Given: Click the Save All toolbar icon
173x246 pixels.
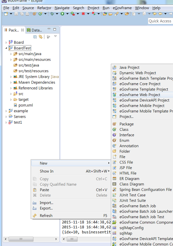Looking at the screenshot, I should [x=22, y=14].
